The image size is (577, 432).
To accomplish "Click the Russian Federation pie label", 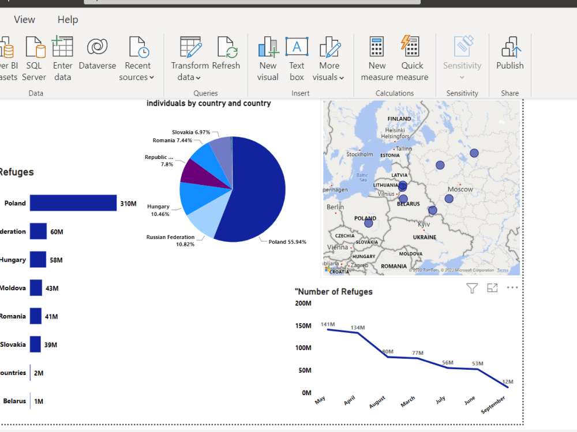I will coord(170,241).
